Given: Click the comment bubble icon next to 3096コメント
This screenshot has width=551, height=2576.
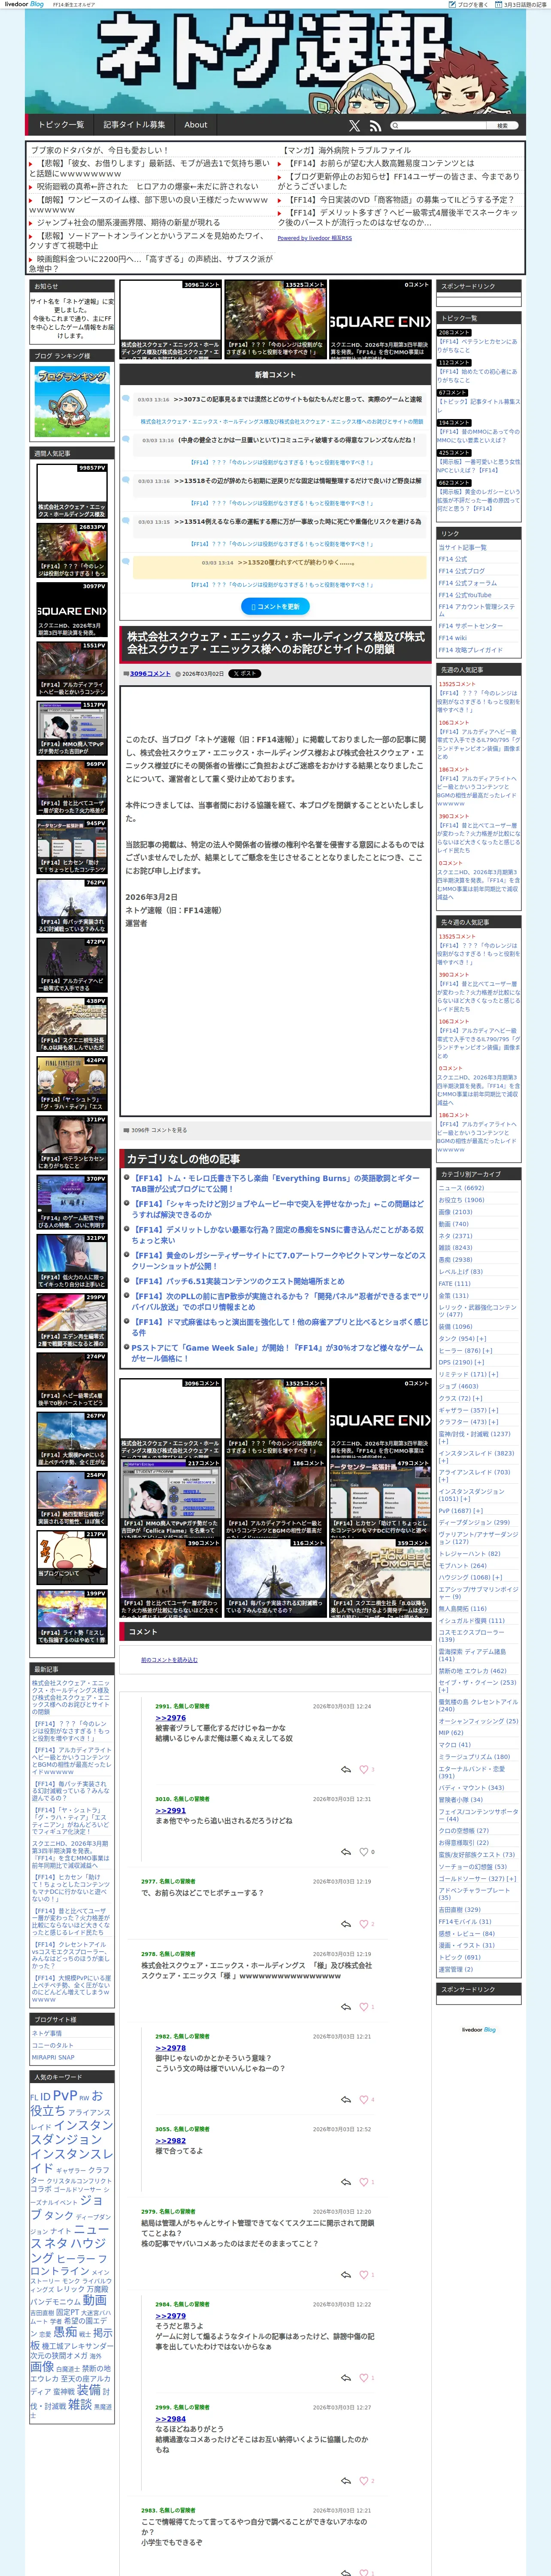Looking at the screenshot, I should click(x=126, y=674).
